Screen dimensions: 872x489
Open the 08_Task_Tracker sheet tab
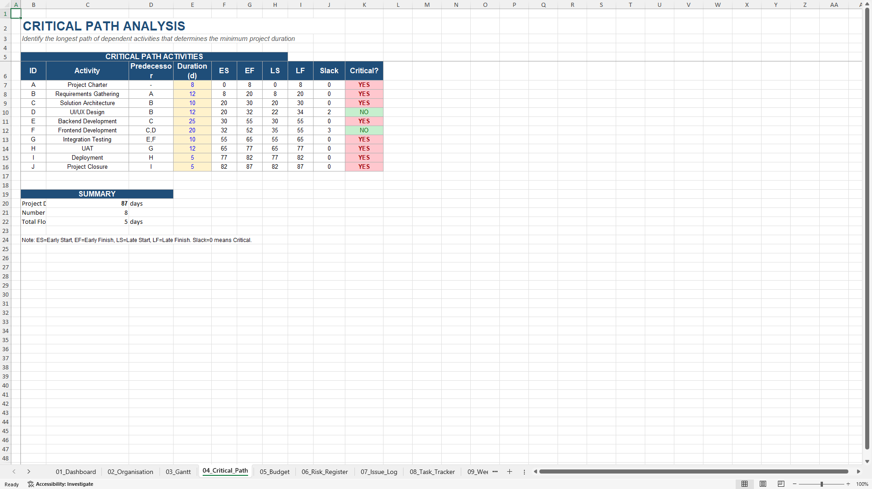click(432, 472)
